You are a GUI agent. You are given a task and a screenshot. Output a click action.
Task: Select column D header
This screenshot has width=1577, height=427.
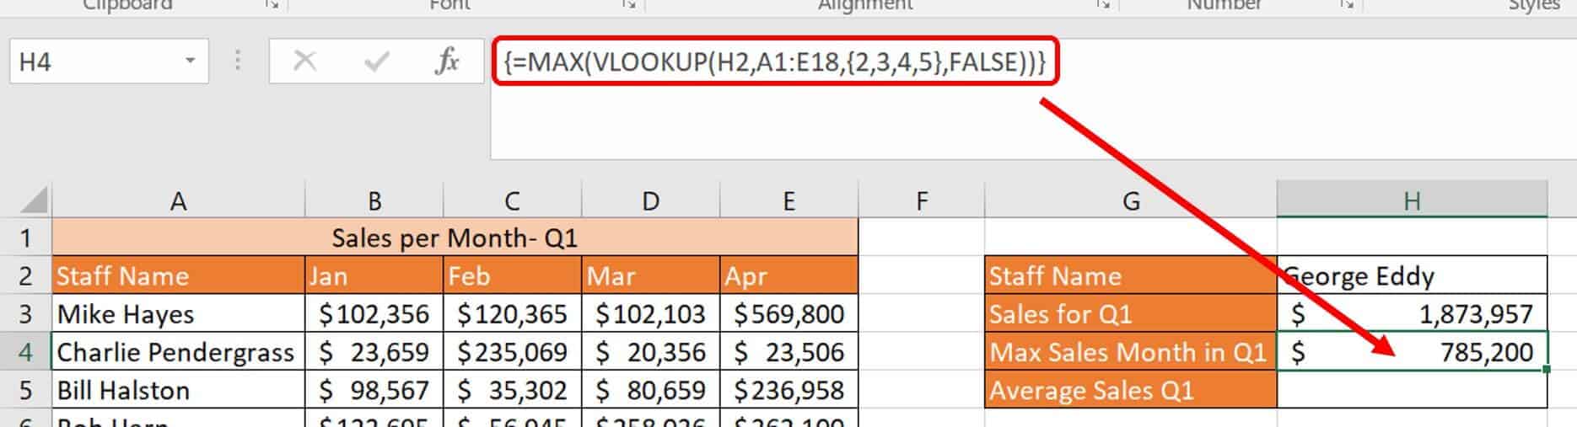(650, 201)
